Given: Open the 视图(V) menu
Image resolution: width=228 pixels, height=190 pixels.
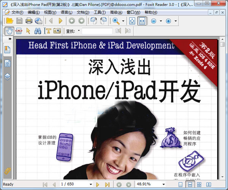Looking at the screenshot, I should (x=50, y=13).
